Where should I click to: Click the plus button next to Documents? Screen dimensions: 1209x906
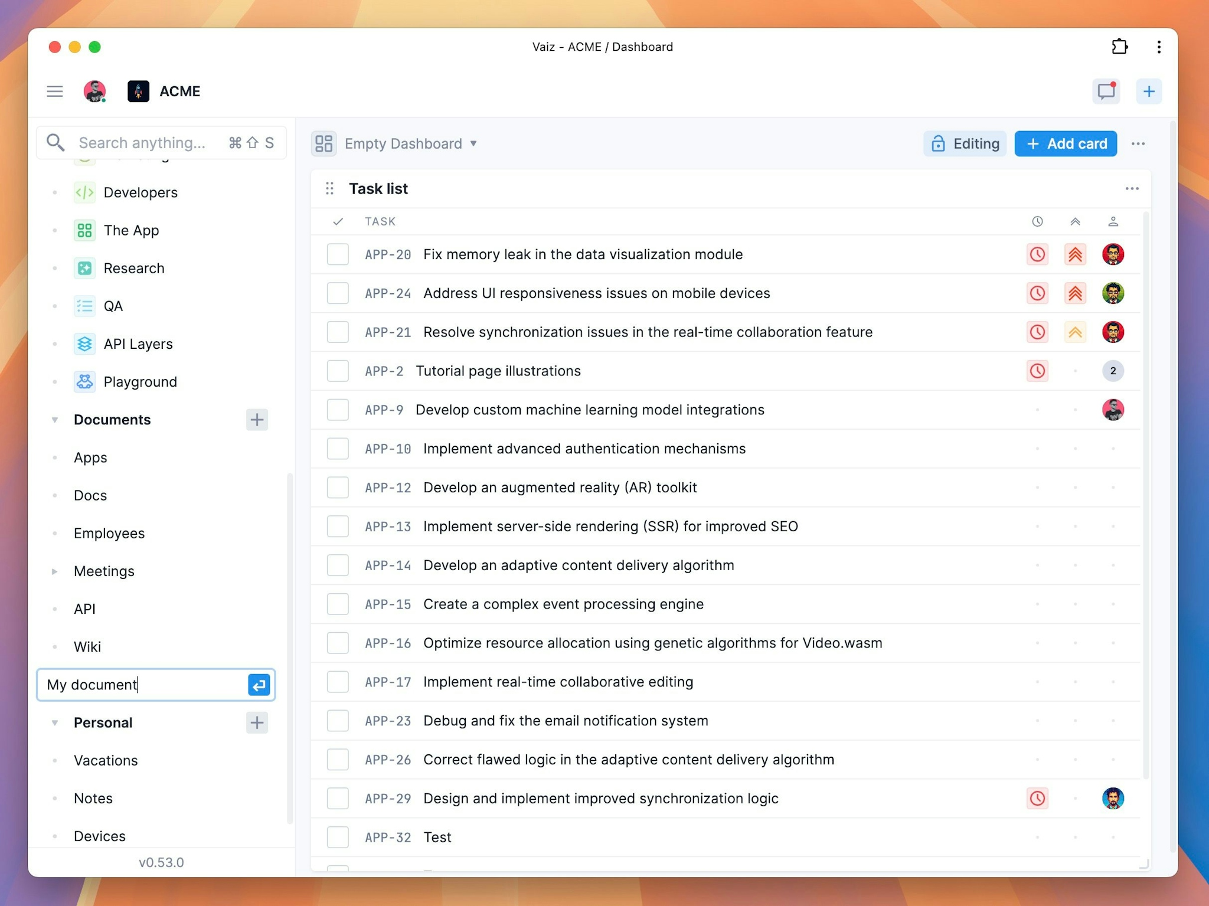click(x=257, y=420)
